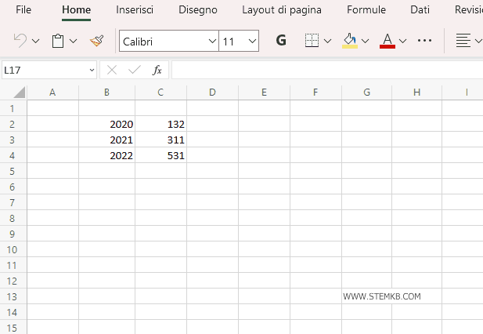Select the Format Painter brush icon
483x334 pixels.
coord(96,41)
